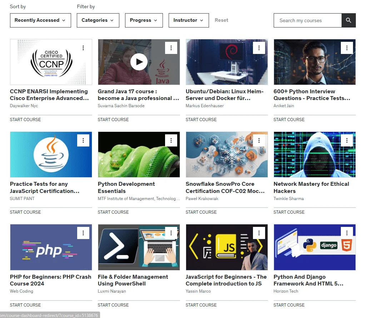Click the Reset filters link
383x318 pixels.
[221, 20]
